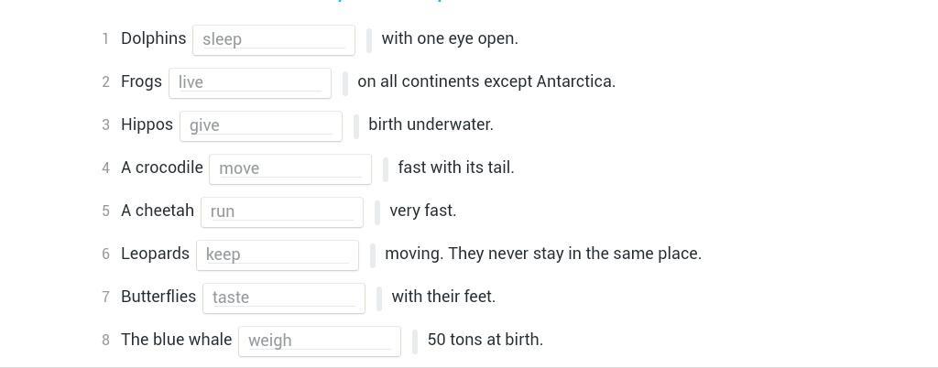Click the text 'with one eye open.'
938x368 pixels.
click(450, 38)
